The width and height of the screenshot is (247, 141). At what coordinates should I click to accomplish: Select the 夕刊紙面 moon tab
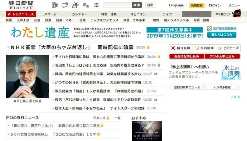coord(204,48)
